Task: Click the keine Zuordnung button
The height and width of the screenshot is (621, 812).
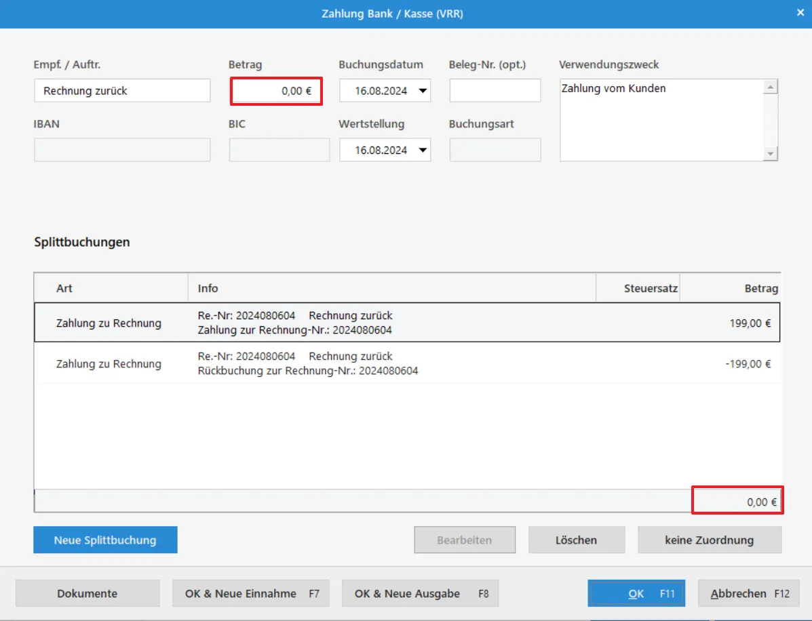Action: (709, 540)
